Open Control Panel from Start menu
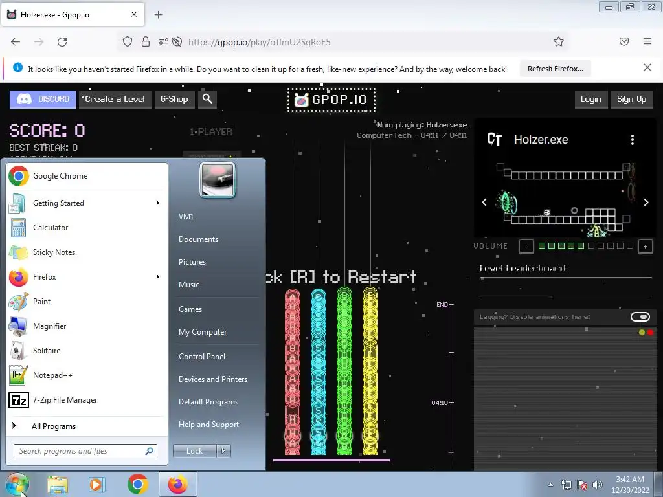This screenshot has height=497, width=663. 202,357
